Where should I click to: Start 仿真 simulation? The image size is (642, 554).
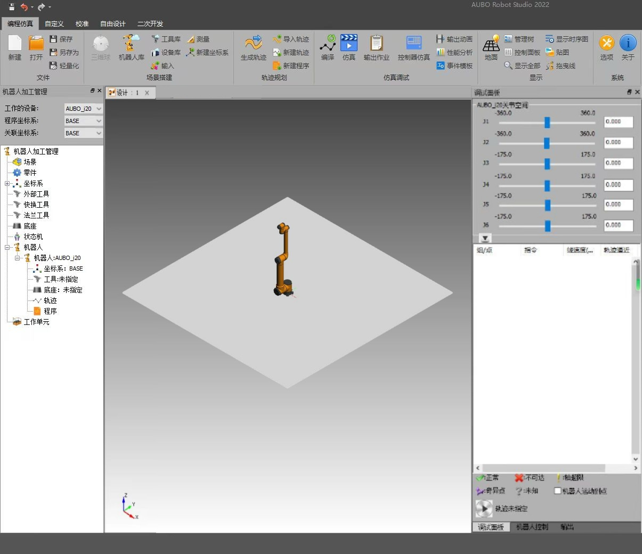[x=349, y=48]
